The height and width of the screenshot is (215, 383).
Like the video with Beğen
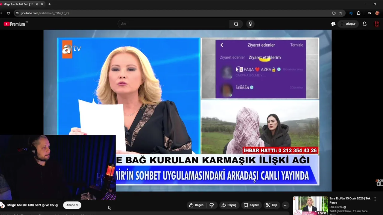(x=196, y=205)
